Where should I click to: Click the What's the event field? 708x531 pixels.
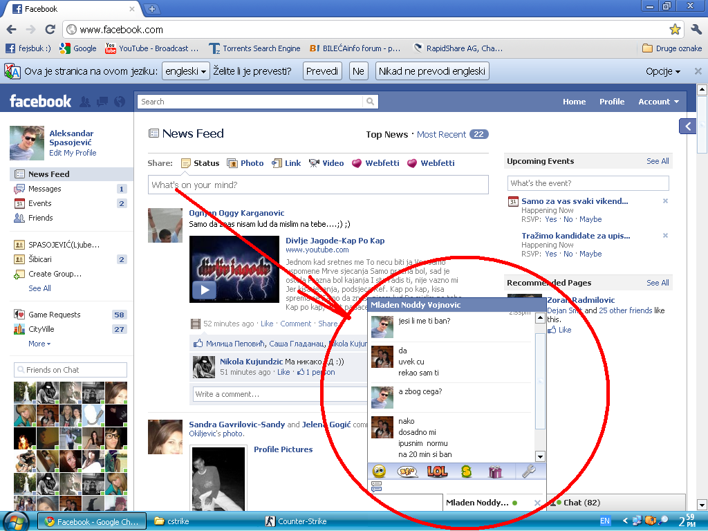(x=588, y=183)
